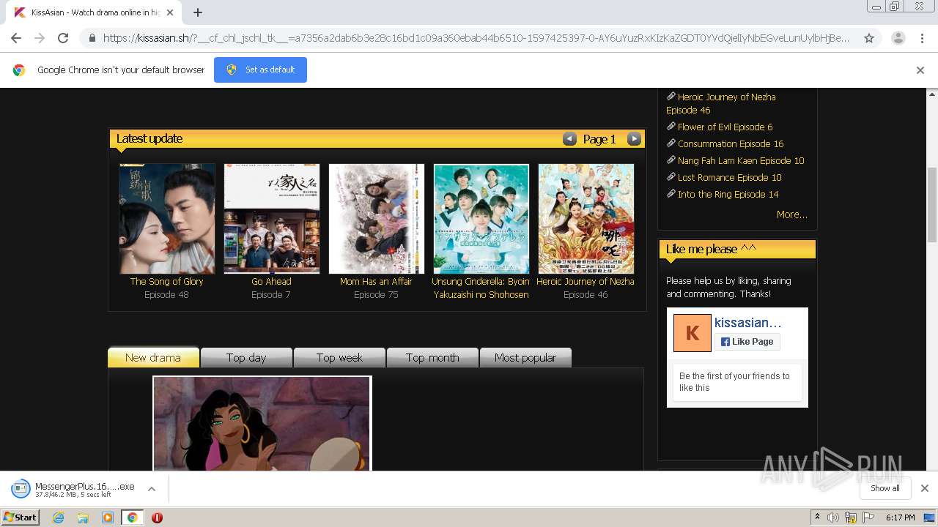Click Unsung Cinderella title link
This screenshot has width=938, height=527.
(481, 288)
